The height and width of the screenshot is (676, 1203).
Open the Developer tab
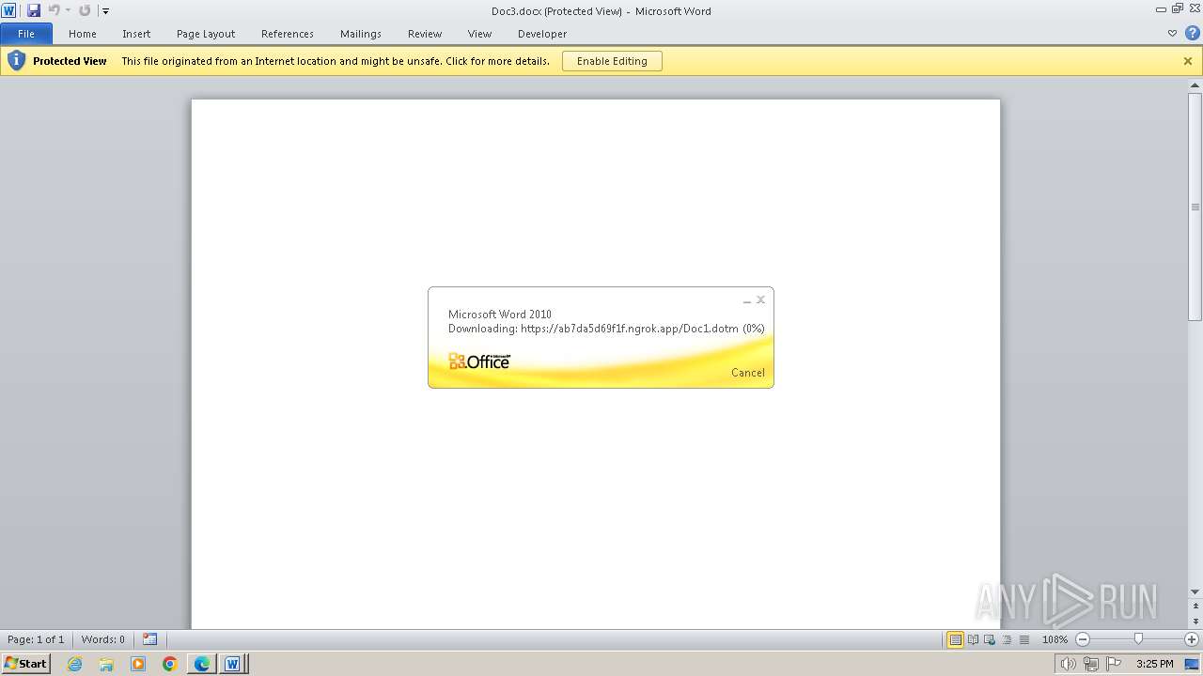tap(542, 34)
